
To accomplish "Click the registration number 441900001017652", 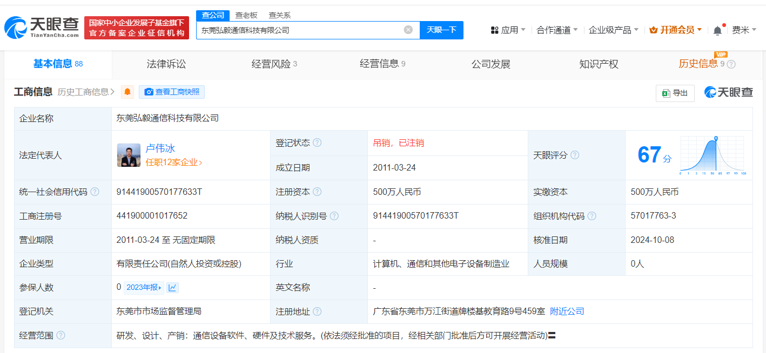I will coord(152,216).
